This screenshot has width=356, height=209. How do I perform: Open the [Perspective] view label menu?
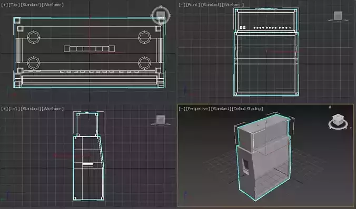coord(198,109)
